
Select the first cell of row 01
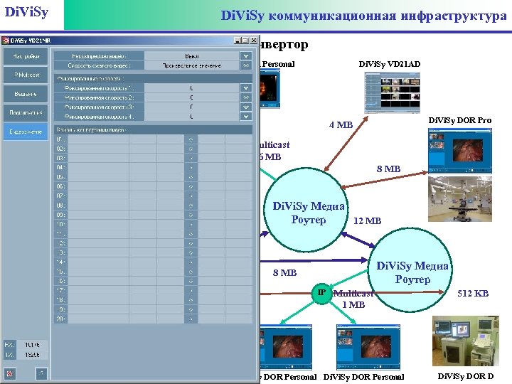(x=98, y=139)
